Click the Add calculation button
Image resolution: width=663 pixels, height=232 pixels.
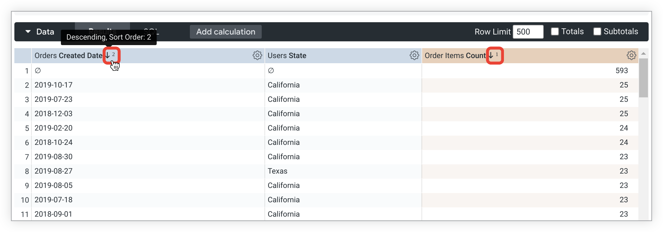point(226,32)
